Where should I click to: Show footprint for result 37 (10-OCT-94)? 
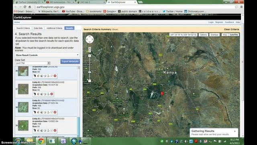[x=35, y=94]
